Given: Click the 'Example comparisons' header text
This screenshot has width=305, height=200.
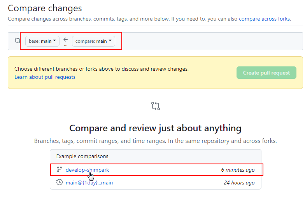Looking at the screenshot, I should point(82,156).
